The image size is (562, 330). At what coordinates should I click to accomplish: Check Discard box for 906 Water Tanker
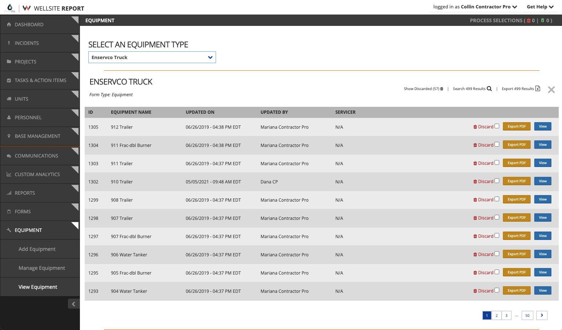(497, 254)
